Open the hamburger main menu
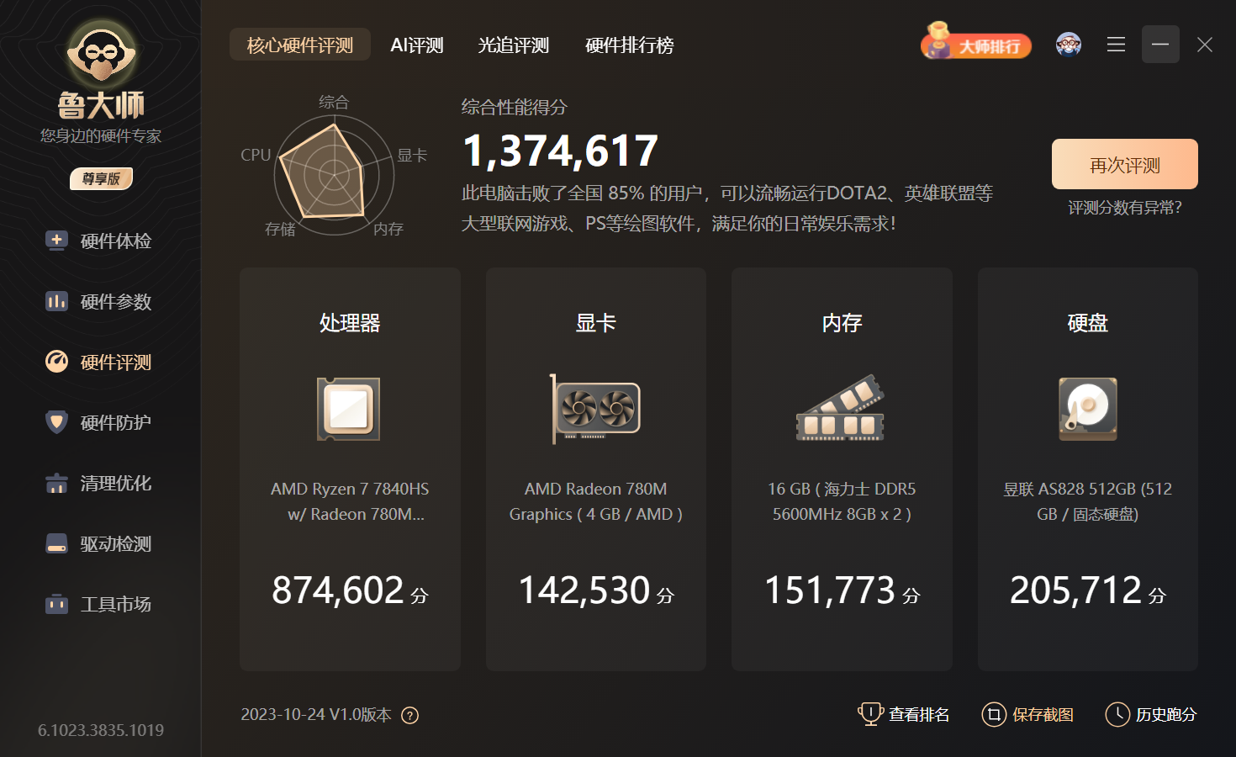The image size is (1236, 757). coord(1116,45)
